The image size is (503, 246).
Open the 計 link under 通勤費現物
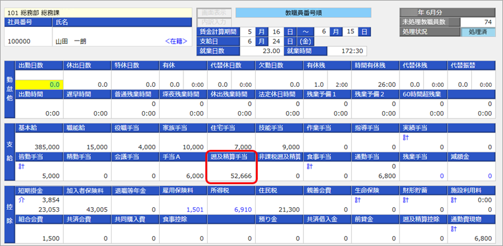pyautogui.click(x=454, y=229)
